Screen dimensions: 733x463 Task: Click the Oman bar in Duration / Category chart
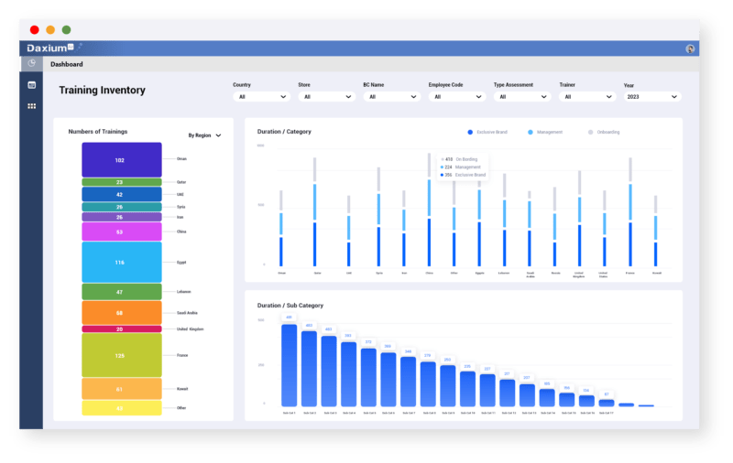coord(281,229)
